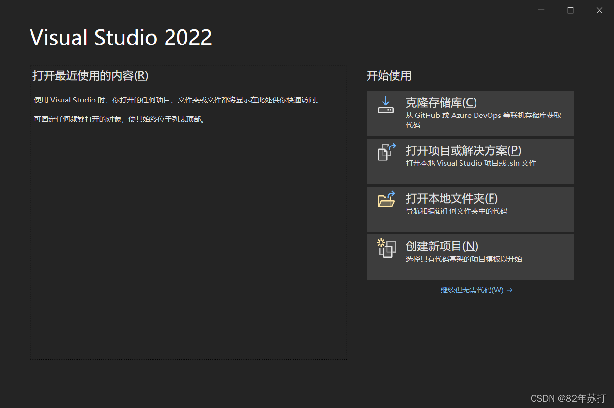Click the 继续但无需代码(W) link
The height and width of the screenshot is (408, 614).
tap(472, 290)
